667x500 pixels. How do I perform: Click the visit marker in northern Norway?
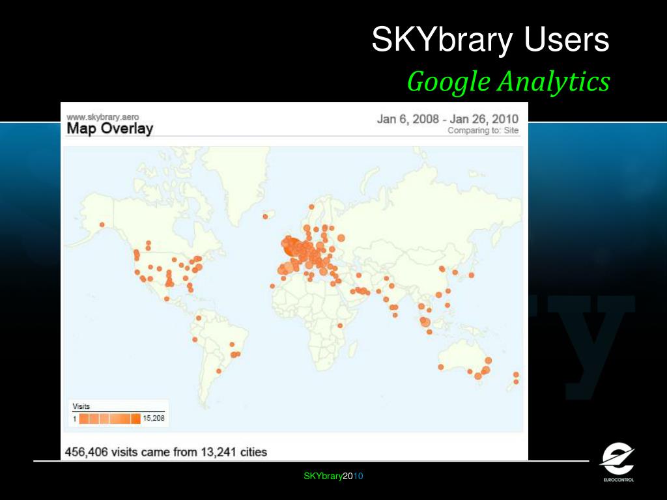pyautogui.click(x=311, y=206)
